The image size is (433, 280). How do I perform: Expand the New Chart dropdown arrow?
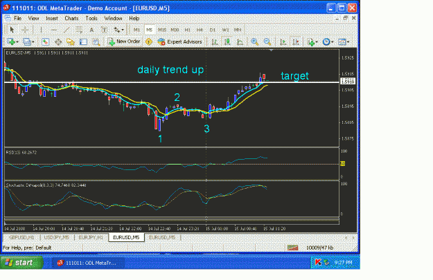point(17,42)
